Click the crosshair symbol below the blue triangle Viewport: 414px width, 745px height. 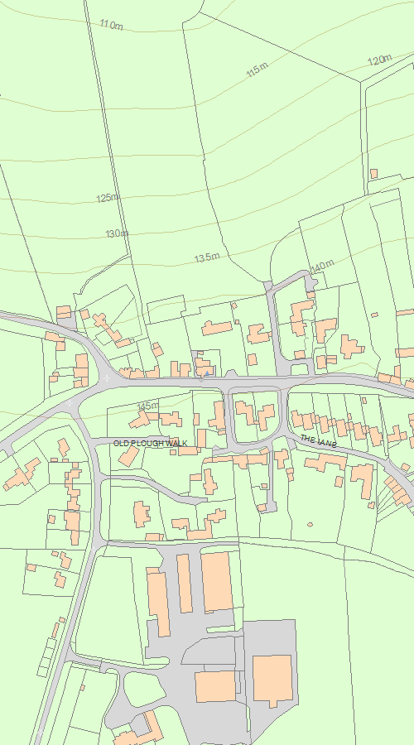tap(201, 379)
